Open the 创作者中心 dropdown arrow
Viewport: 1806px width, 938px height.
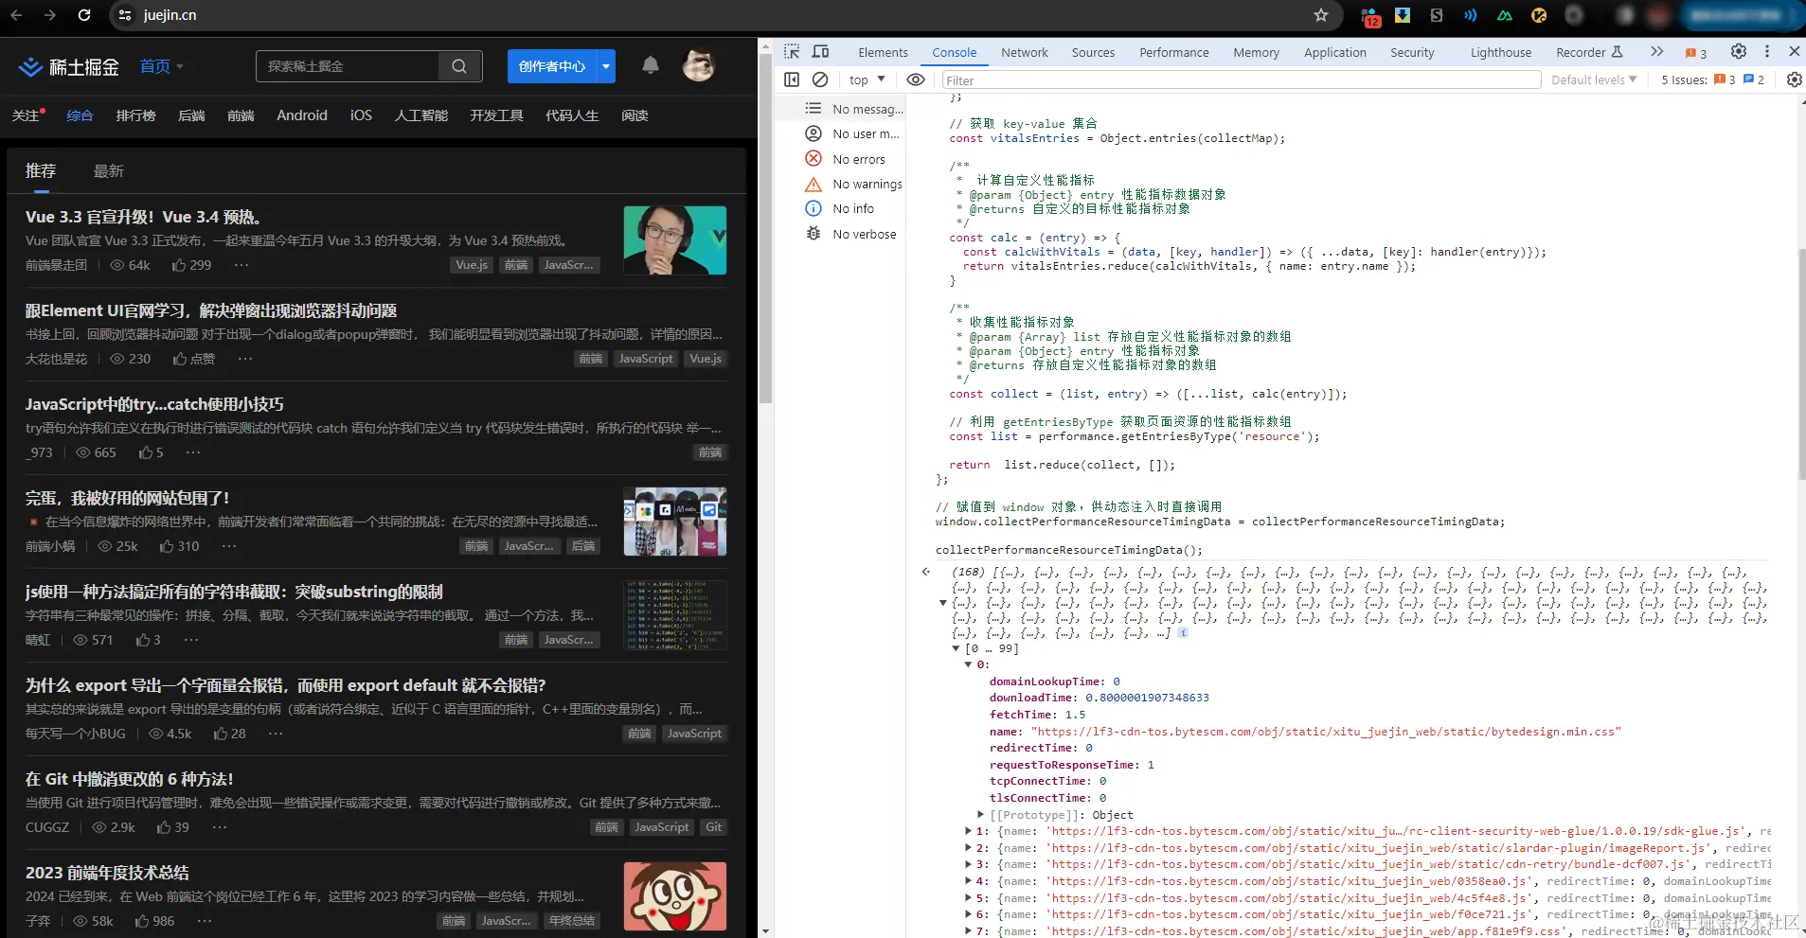point(606,66)
